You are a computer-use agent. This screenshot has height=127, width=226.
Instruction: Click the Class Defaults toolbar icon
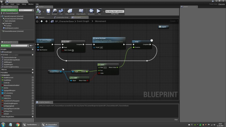(81, 12)
